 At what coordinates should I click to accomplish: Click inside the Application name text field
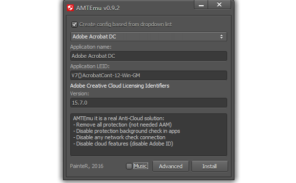coord(148,56)
